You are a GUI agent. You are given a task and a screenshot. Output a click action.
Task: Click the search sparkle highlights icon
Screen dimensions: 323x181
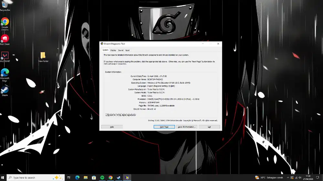57,177
